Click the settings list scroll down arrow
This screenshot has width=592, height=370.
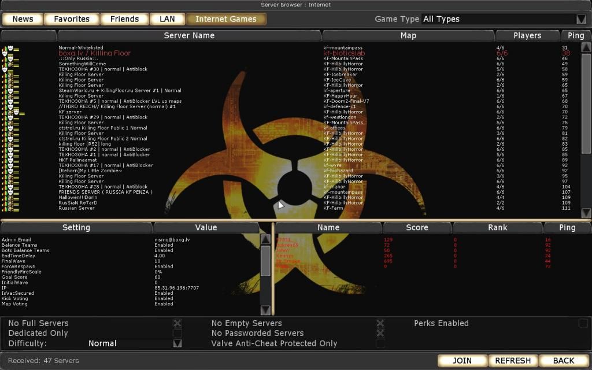click(x=265, y=310)
